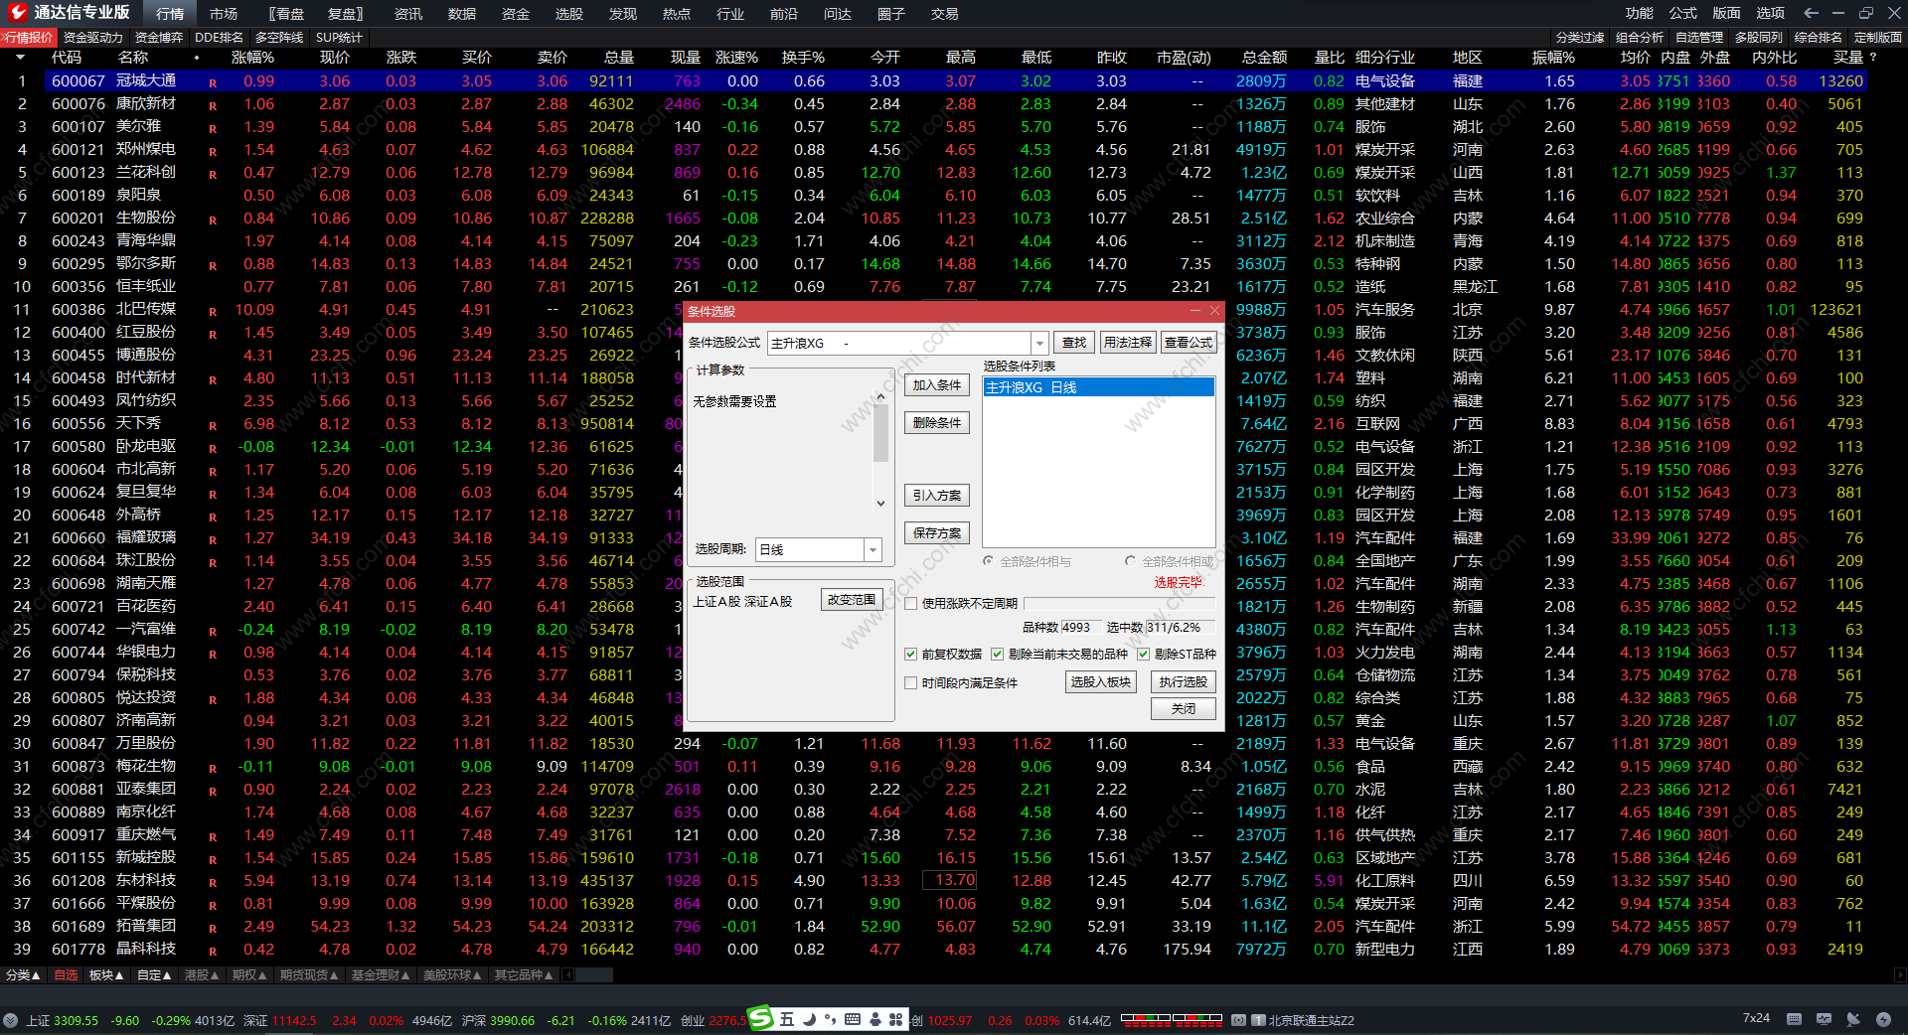Select 主升浪XG 日线 in condition list
Screen dimensions: 1908x1035
(1097, 387)
